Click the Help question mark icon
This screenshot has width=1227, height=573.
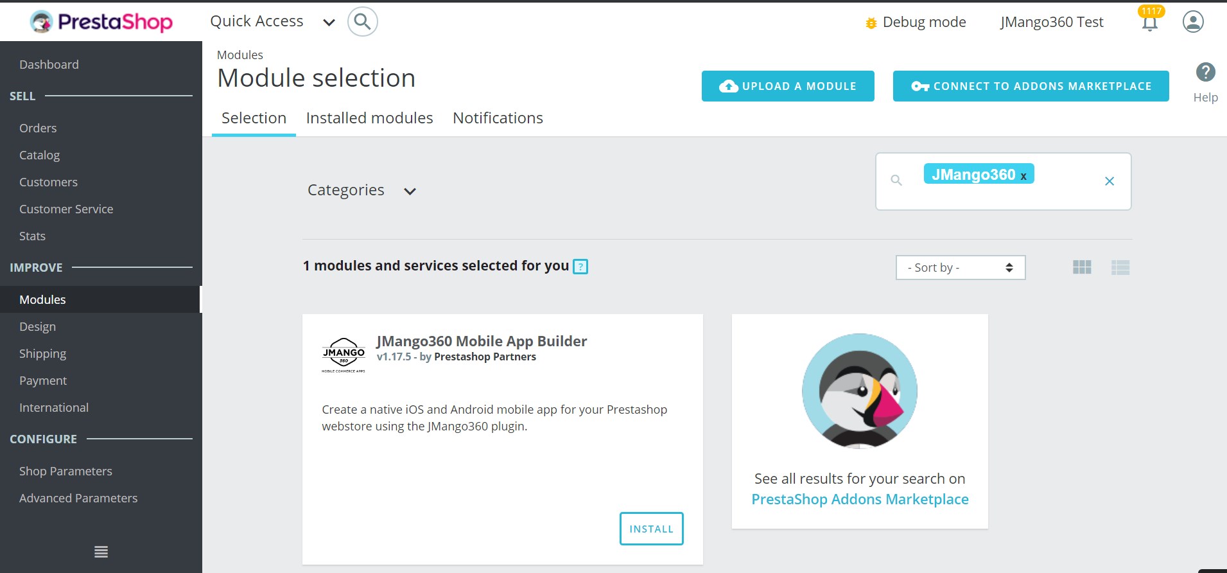pos(1205,72)
